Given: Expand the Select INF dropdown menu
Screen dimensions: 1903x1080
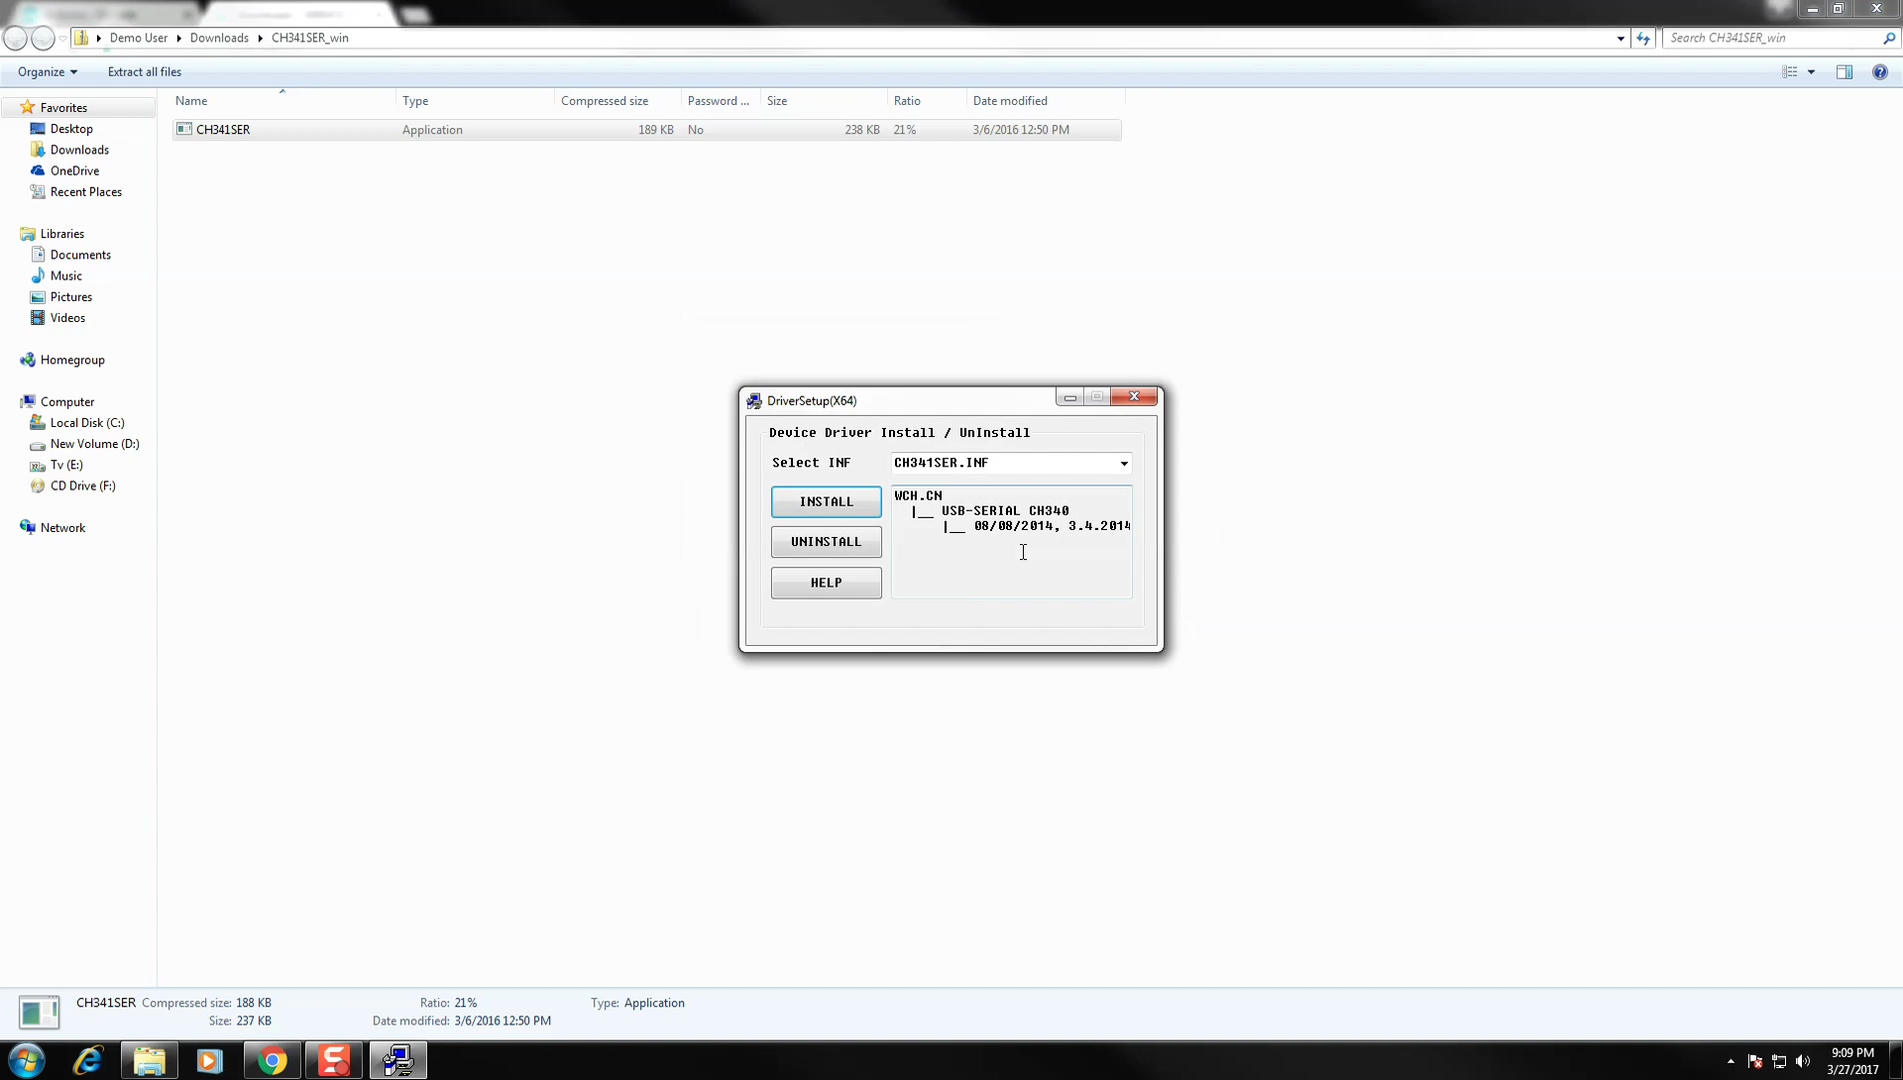Looking at the screenshot, I should tap(1123, 463).
